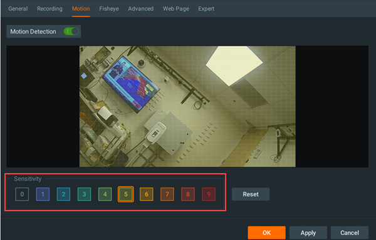Click the highlighted sensitivity 5 box
376x240 pixels.
pos(126,194)
